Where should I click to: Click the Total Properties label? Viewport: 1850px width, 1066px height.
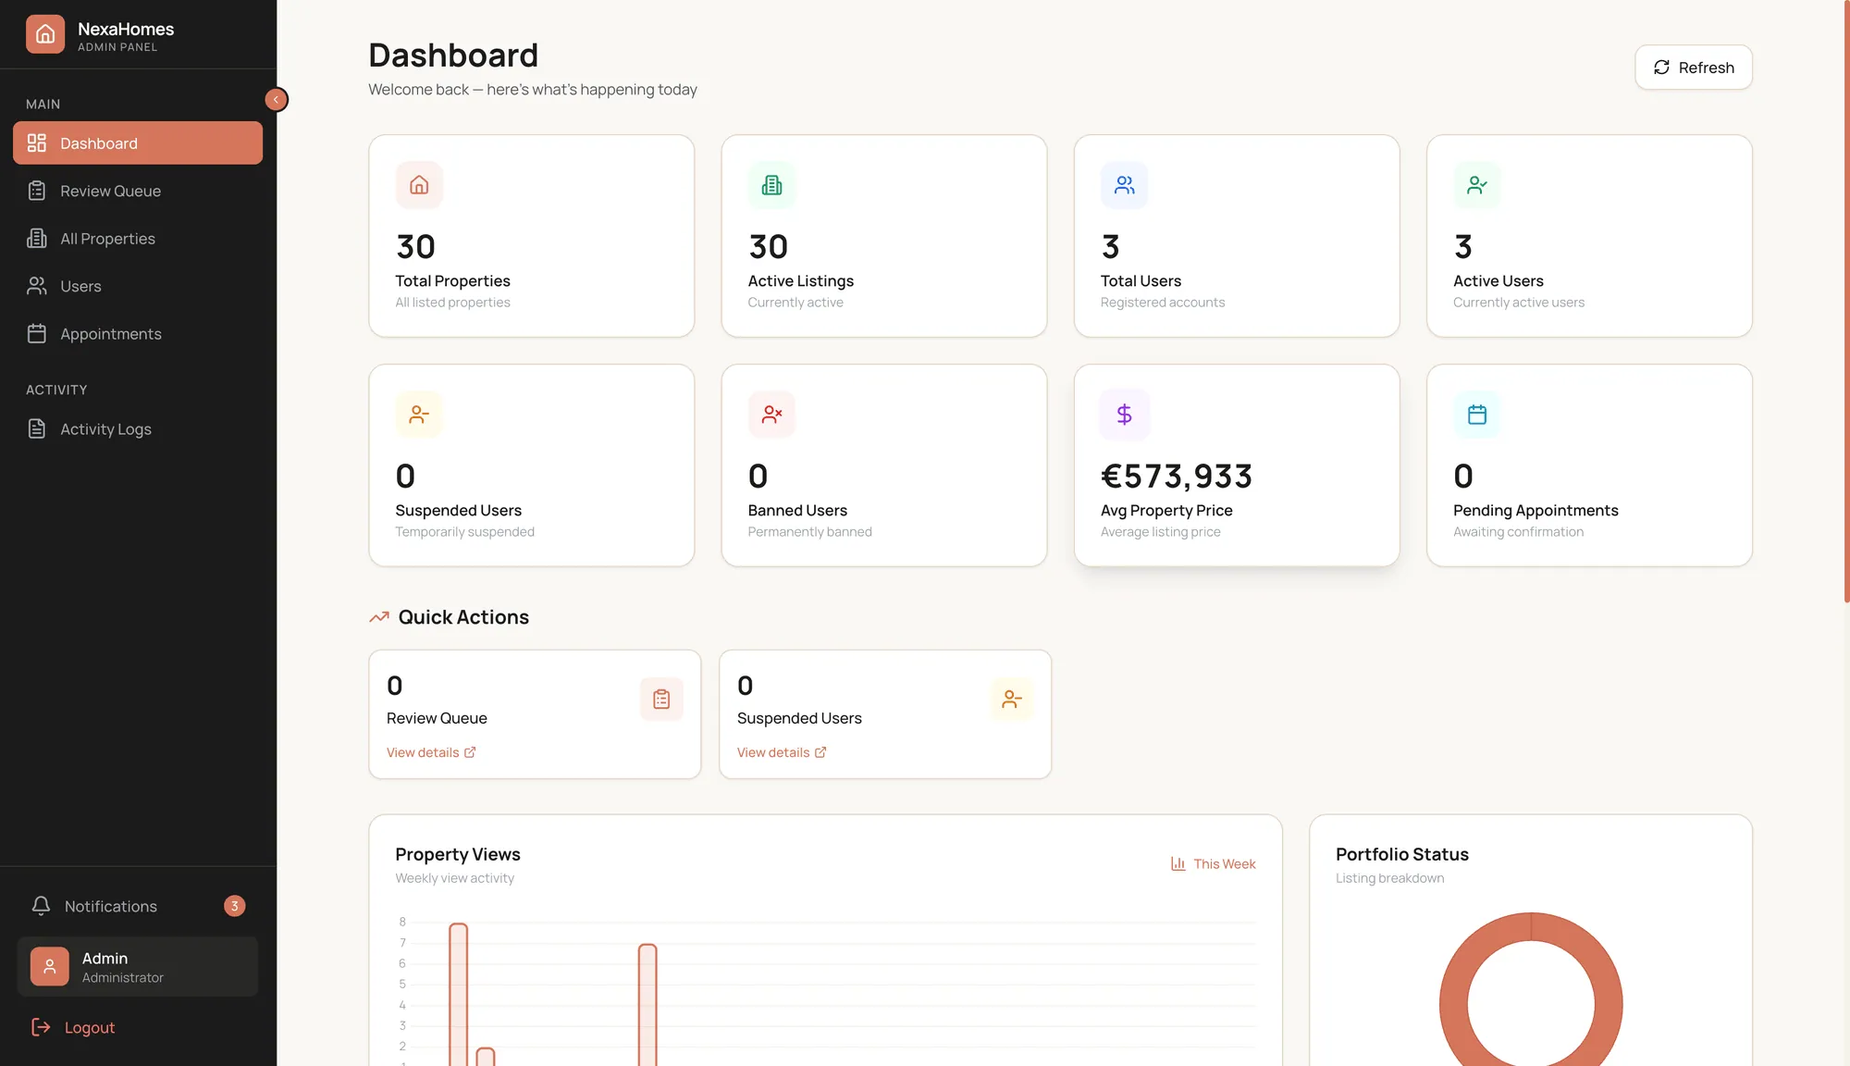point(452,281)
